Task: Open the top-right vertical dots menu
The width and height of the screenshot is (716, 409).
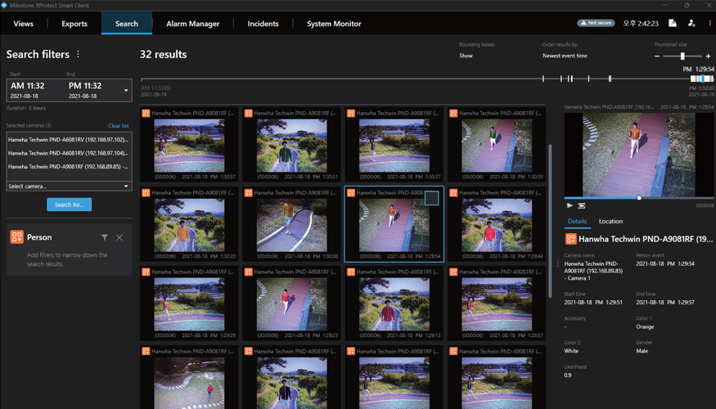Action: click(x=709, y=23)
